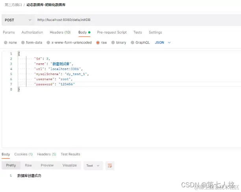Click the "id": 3 line in body
Screen dimensions: 241x192
point(42,59)
